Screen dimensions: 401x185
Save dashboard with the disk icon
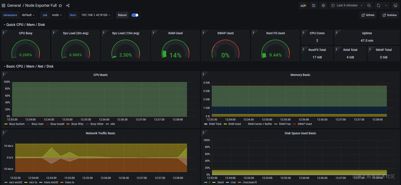point(313,5)
